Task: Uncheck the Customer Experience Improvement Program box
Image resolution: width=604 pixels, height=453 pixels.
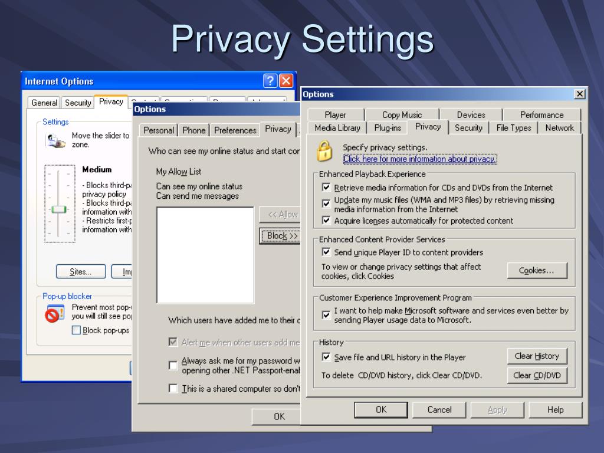Action: click(x=326, y=315)
